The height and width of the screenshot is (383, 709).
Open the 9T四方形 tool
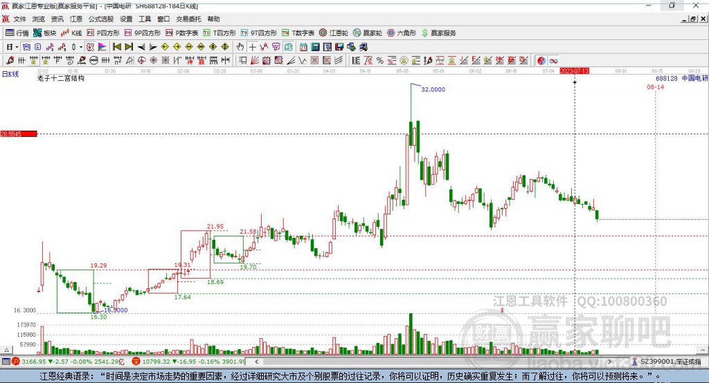(259, 33)
